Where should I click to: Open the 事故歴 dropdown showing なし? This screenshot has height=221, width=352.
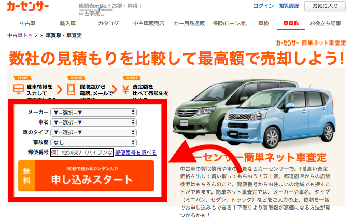pos(94,142)
